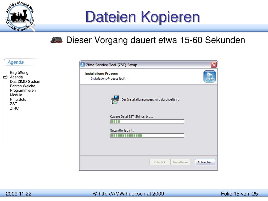Click the Abbrechen button in the setup dialog
Image resolution: width=268 pixels, height=201 pixels.
tap(205, 162)
